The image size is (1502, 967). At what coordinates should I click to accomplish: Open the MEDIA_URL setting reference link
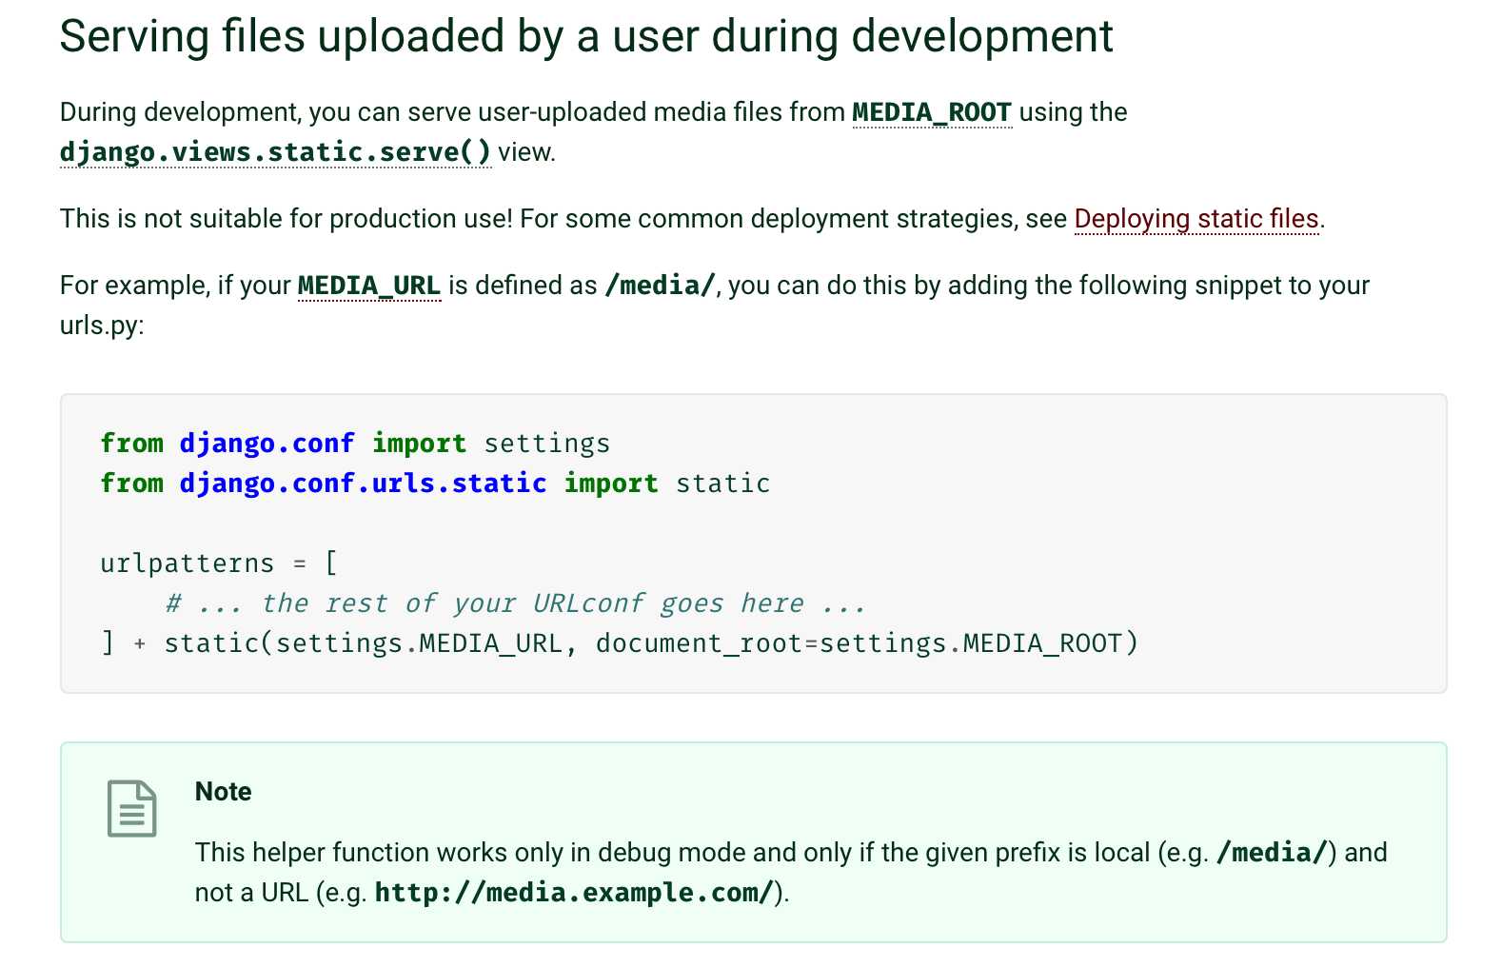pos(369,286)
